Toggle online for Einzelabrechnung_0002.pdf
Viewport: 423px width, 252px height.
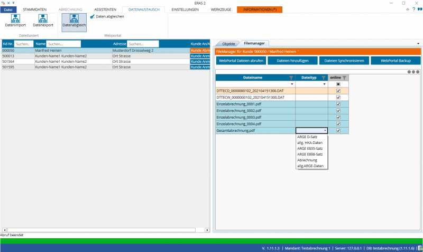(338, 111)
